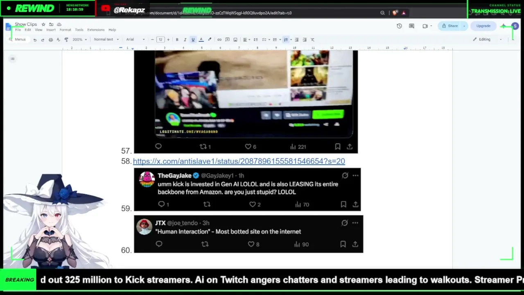Click the Upgrade button
The width and height of the screenshot is (524, 295).
point(483,26)
